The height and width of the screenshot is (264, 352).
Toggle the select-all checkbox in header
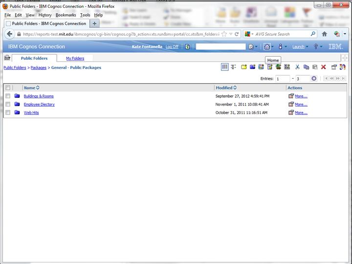(x=8, y=88)
